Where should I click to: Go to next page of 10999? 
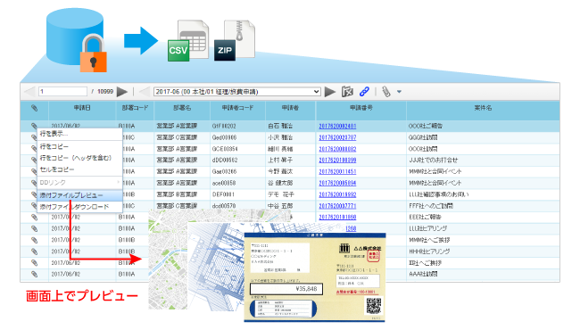(122, 92)
